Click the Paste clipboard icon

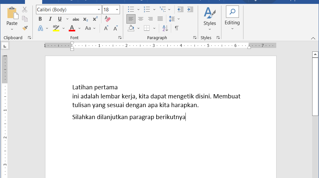click(12, 13)
